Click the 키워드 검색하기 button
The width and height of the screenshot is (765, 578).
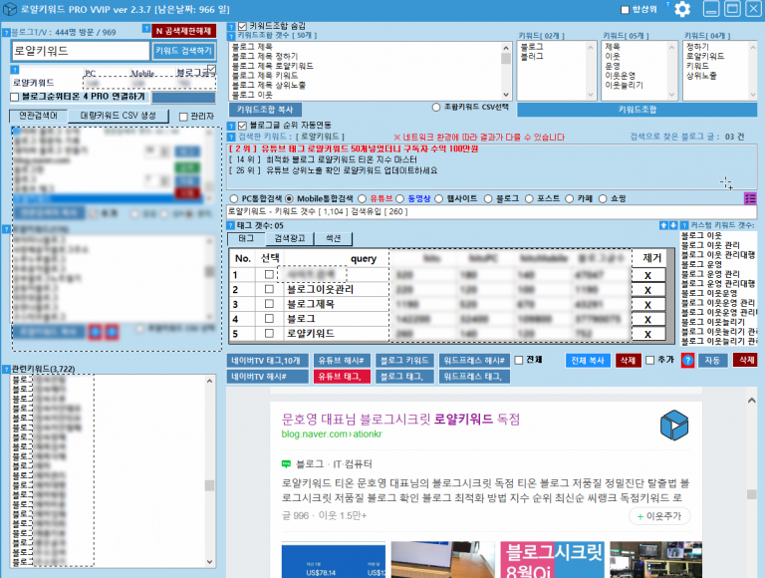(x=184, y=50)
